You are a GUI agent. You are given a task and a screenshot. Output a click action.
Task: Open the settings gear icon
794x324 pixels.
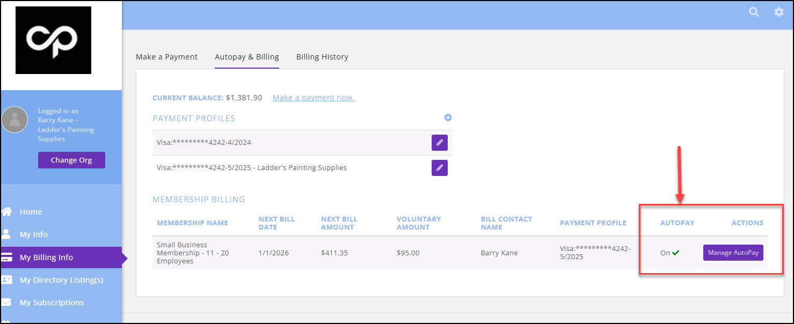point(778,12)
